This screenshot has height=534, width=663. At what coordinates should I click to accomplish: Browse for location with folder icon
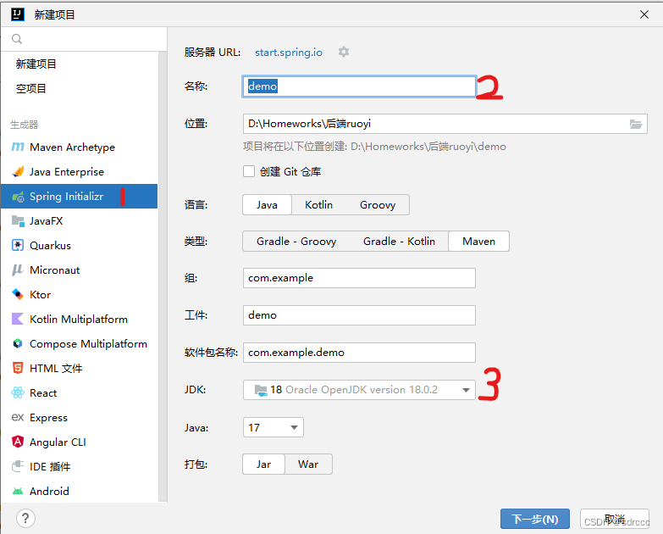coord(636,124)
